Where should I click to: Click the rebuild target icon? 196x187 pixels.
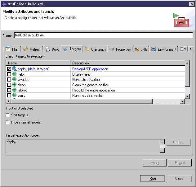pos(14,90)
